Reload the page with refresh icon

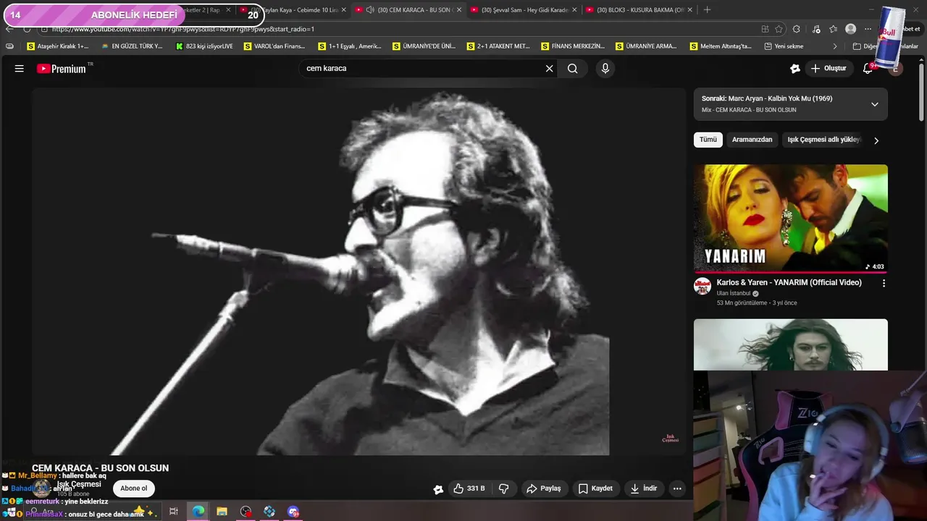pyautogui.click(x=27, y=29)
